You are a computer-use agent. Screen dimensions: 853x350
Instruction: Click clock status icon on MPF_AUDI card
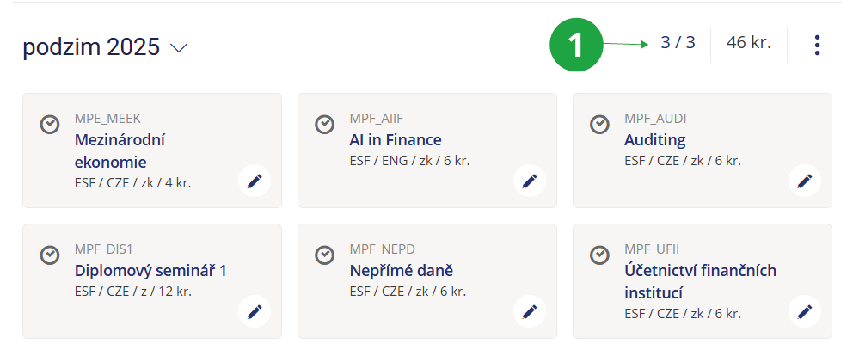[600, 124]
